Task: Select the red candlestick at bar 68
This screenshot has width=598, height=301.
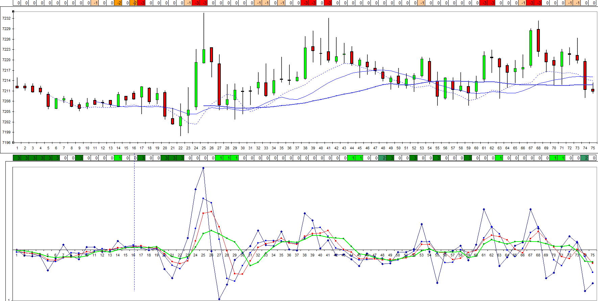Action: coord(539,40)
